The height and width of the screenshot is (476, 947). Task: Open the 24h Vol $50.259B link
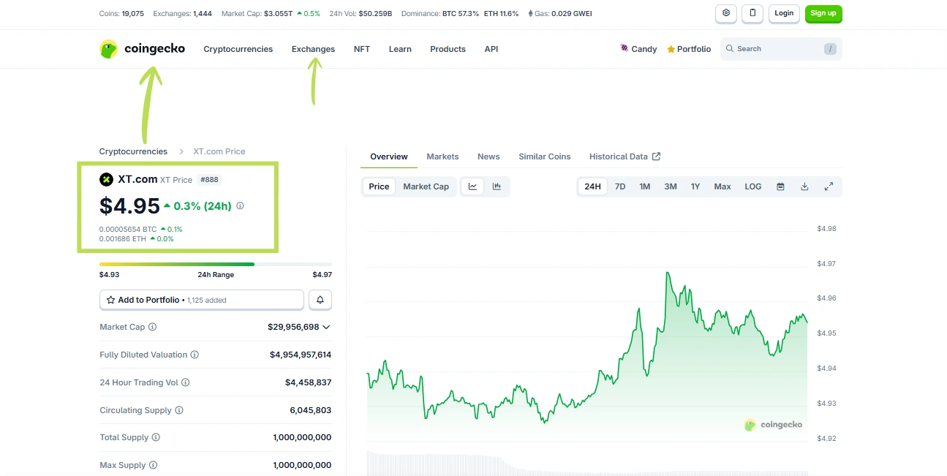click(x=361, y=13)
